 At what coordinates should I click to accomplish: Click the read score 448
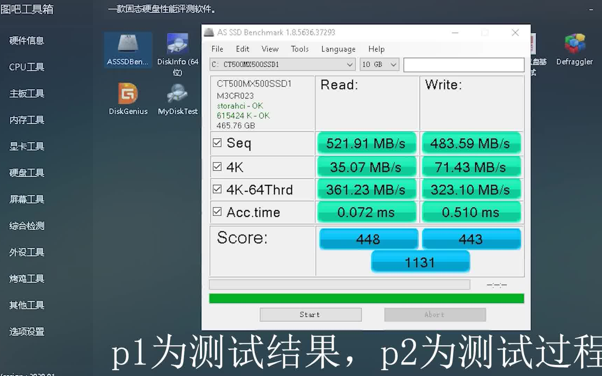click(x=369, y=239)
